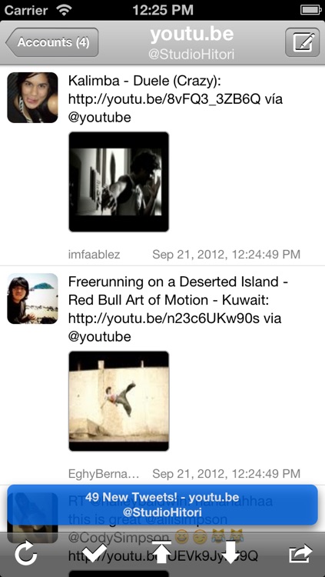Tap the down arrow icon in toolbar
The width and height of the screenshot is (325, 577).
click(x=230, y=552)
